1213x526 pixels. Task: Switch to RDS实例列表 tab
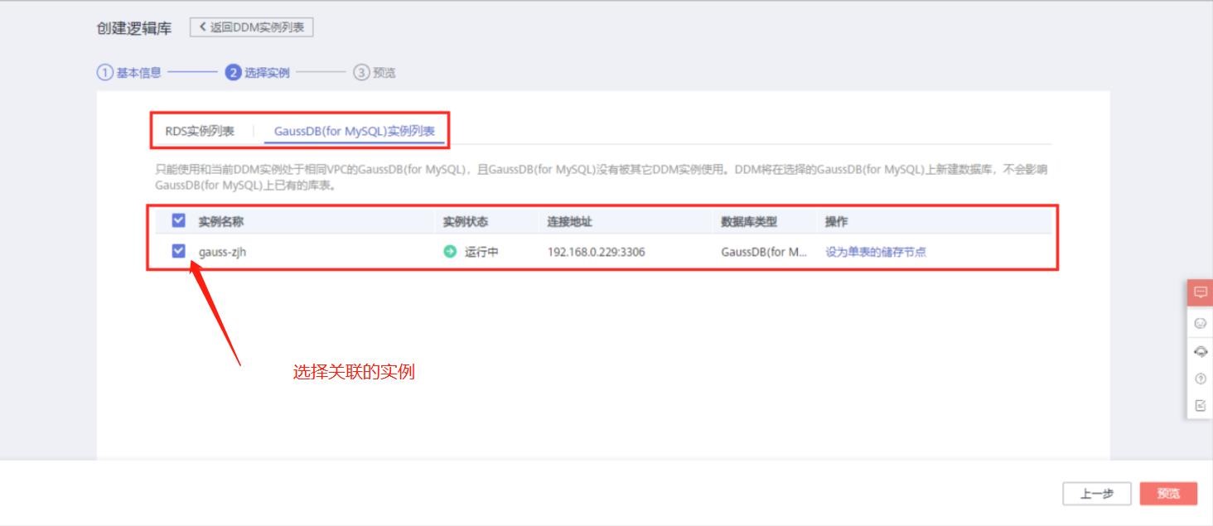pyautogui.click(x=200, y=131)
